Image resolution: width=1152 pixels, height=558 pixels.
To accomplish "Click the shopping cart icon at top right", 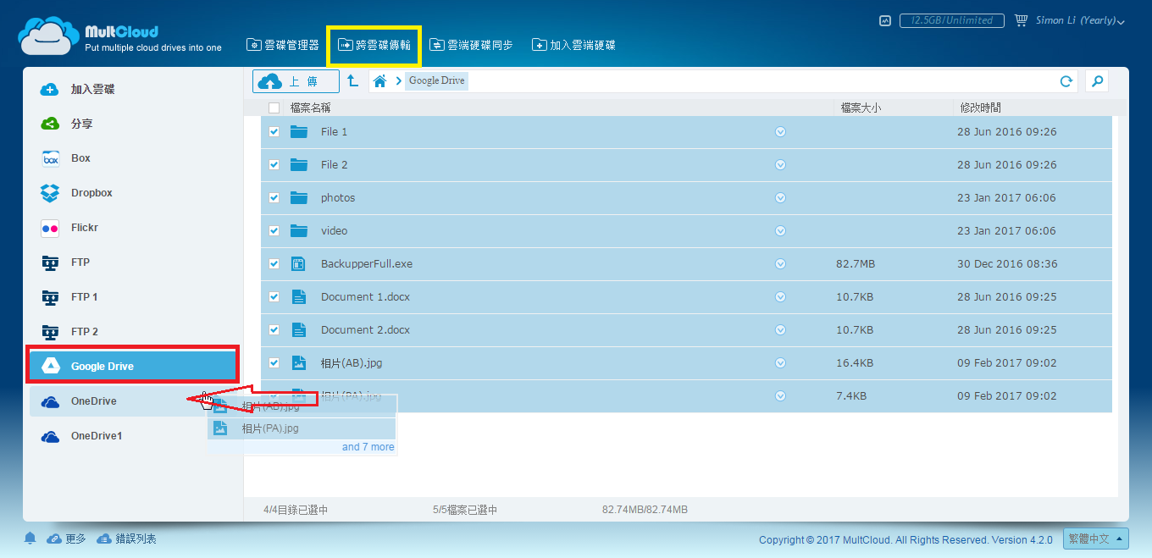I will tap(1022, 19).
